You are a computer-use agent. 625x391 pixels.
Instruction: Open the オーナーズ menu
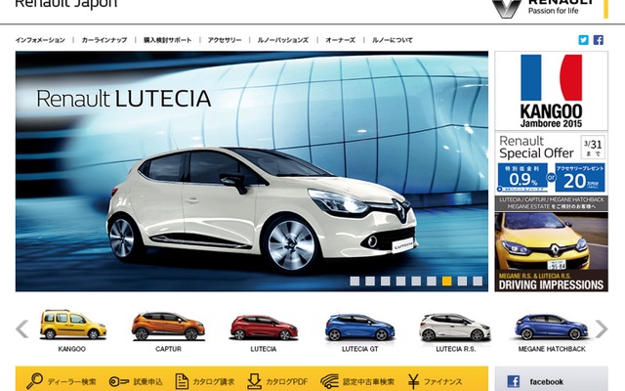[x=340, y=40]
